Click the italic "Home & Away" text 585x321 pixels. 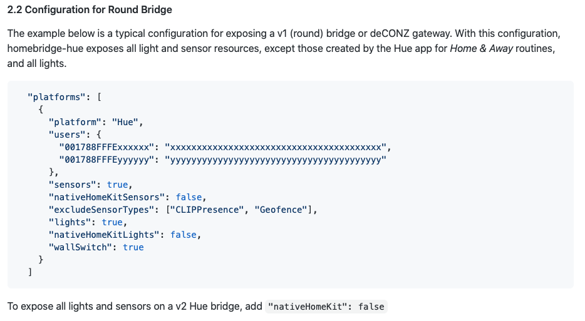click(x=482, y=48)
